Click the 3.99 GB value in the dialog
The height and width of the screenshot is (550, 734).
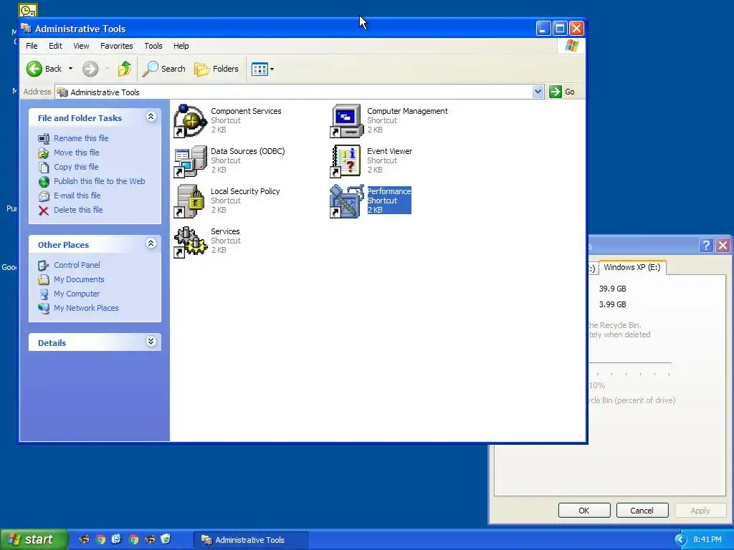[x=612, y=304]
